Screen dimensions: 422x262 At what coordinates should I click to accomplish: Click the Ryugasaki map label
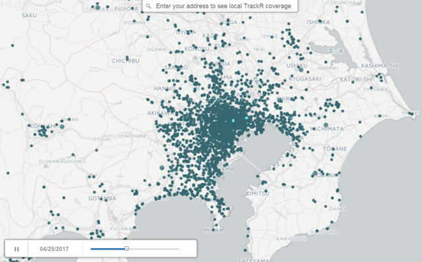tap(305, 79)
